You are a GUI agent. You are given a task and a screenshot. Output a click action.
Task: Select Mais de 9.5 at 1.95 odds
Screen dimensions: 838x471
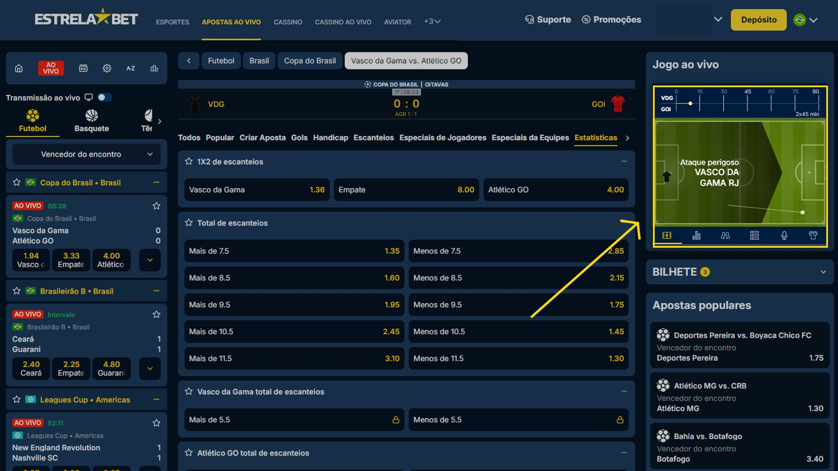(x=294, y=305)
